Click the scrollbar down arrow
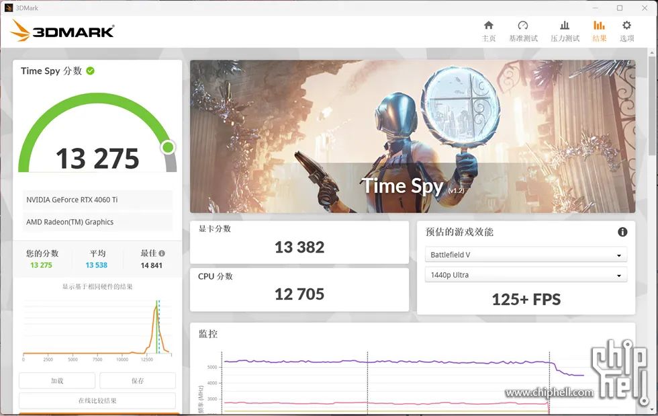 (652, 409)
